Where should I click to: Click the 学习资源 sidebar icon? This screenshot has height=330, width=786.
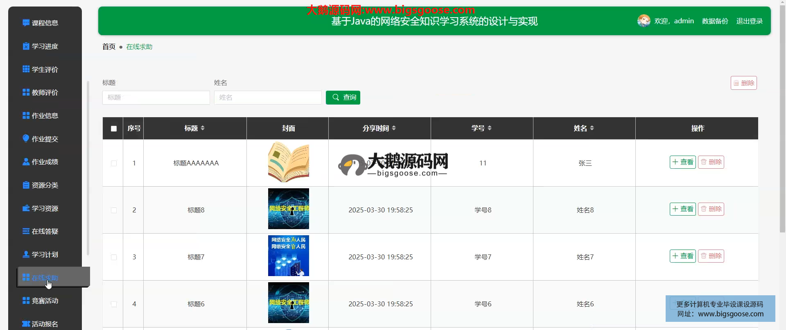point(26,208)
